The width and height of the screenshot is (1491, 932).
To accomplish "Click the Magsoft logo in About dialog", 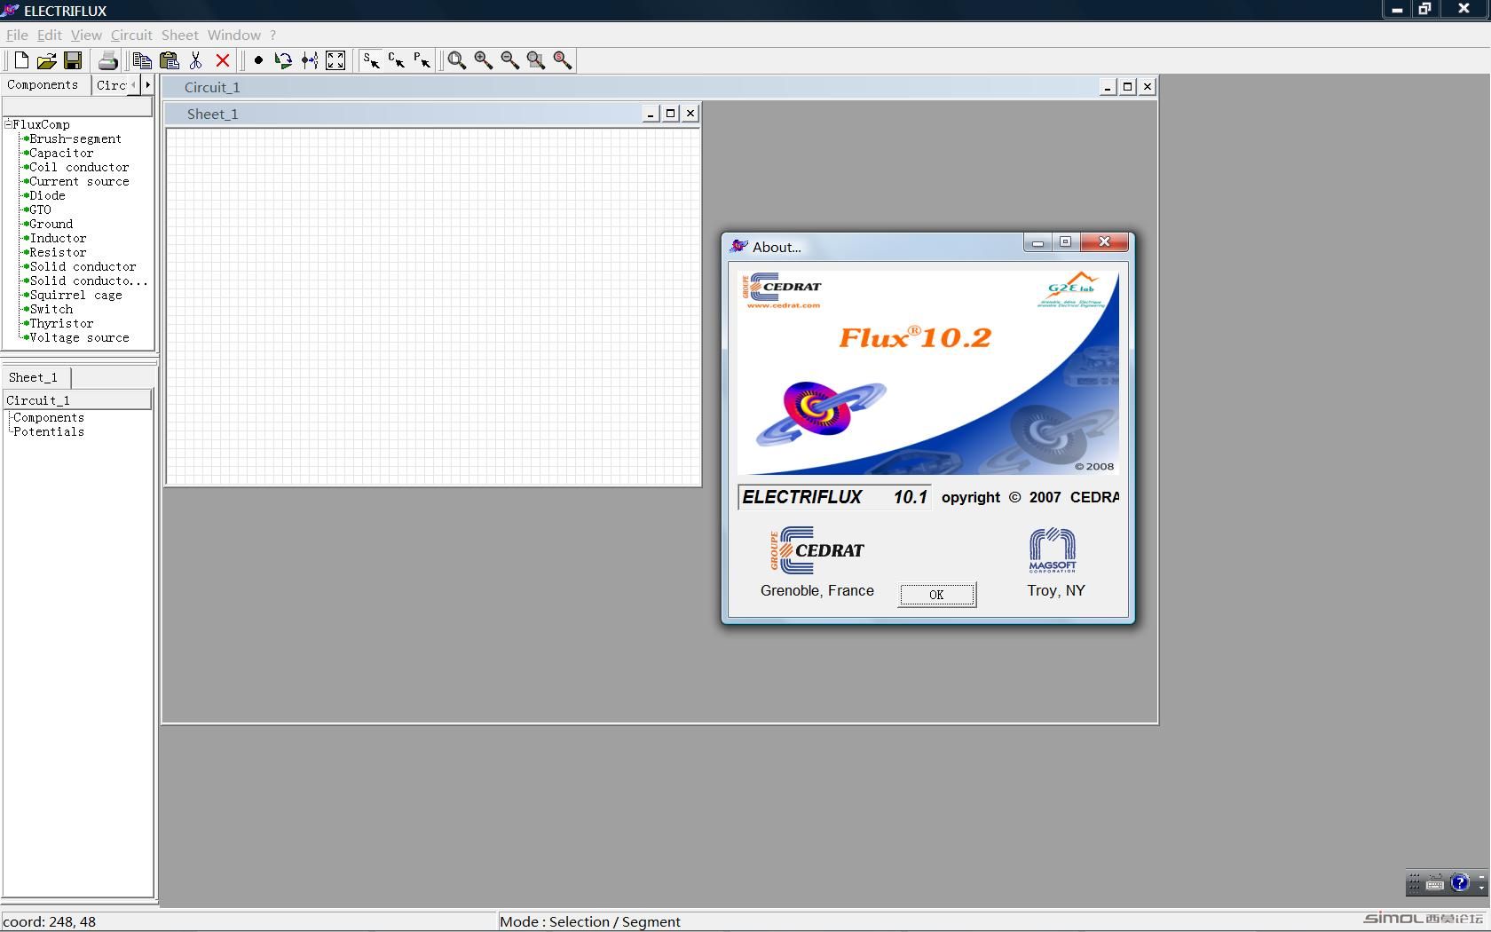I will tap(1053, 550).
